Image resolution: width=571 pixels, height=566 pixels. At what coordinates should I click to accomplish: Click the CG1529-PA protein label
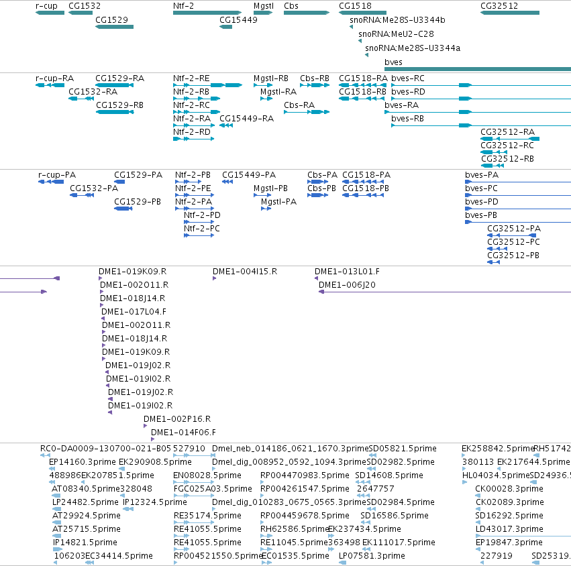click(x=138, y=175)
